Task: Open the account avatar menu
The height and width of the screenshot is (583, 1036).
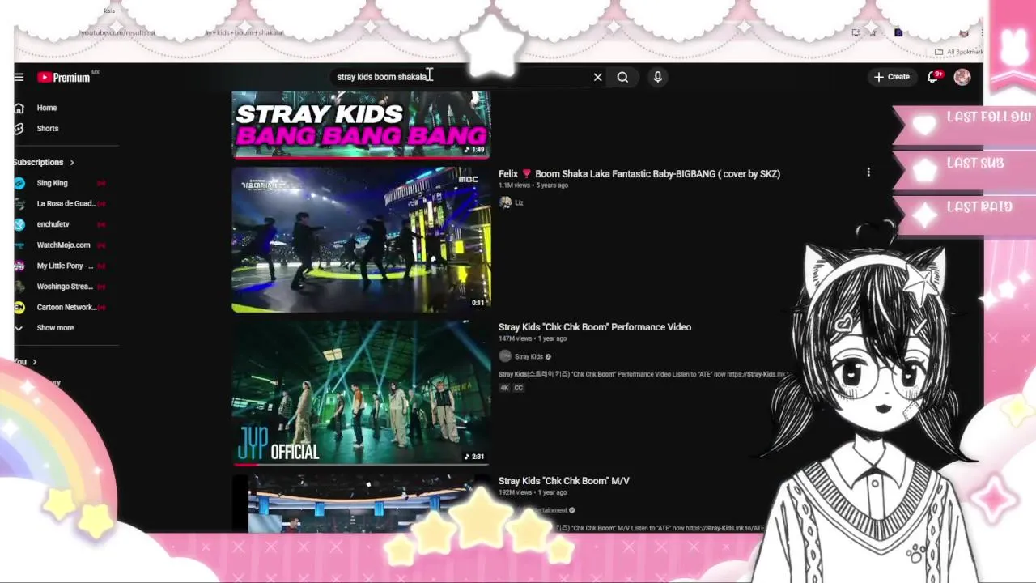Action: click(962, 77)
